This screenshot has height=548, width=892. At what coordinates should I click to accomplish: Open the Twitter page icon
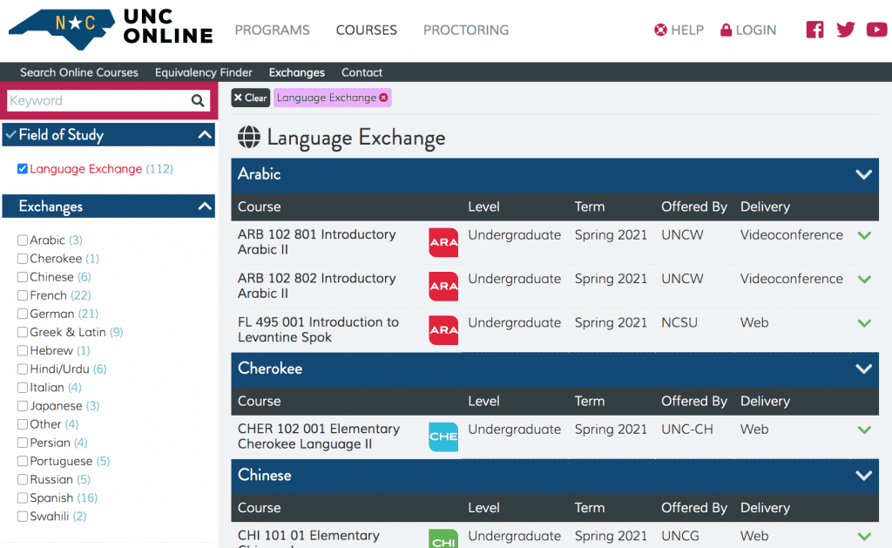pyautogui.click(x=846, y=30)
